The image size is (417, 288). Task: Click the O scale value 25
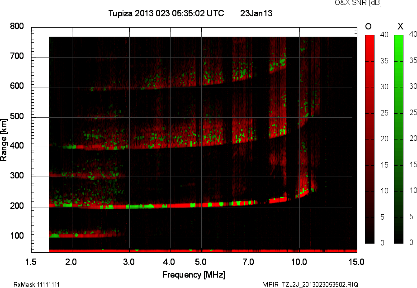(x=384, y=113)
